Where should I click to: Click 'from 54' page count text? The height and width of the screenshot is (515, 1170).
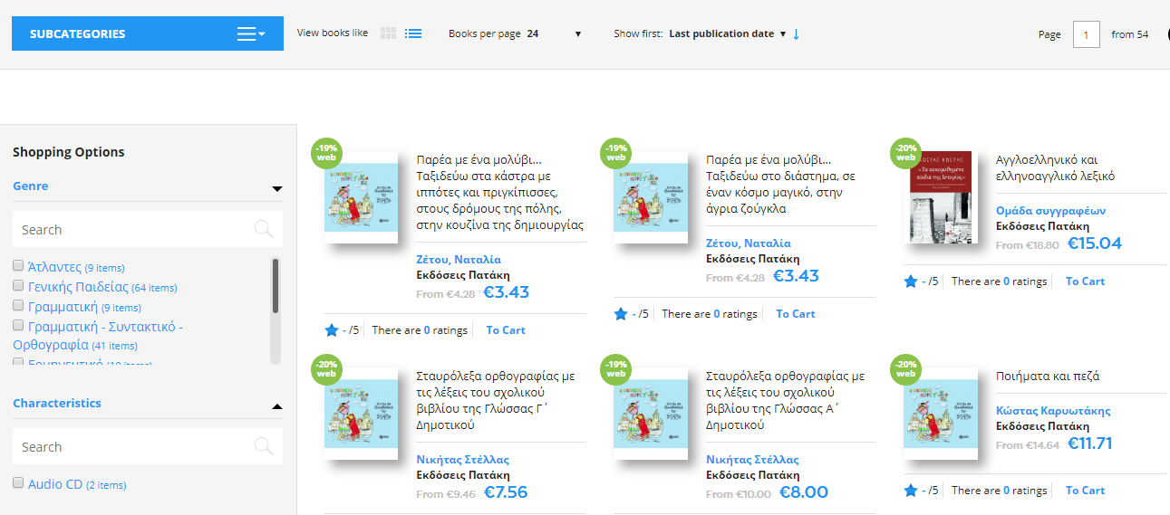[1130, 34]
